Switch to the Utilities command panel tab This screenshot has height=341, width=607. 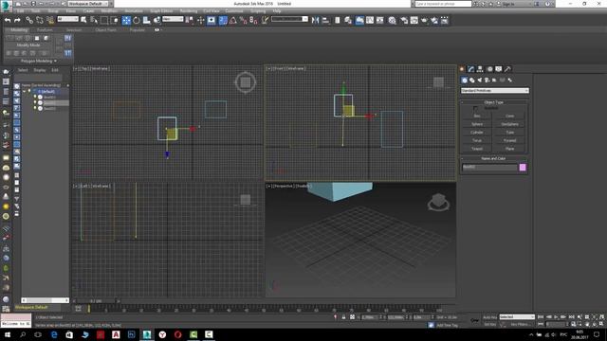pos(508,69)
